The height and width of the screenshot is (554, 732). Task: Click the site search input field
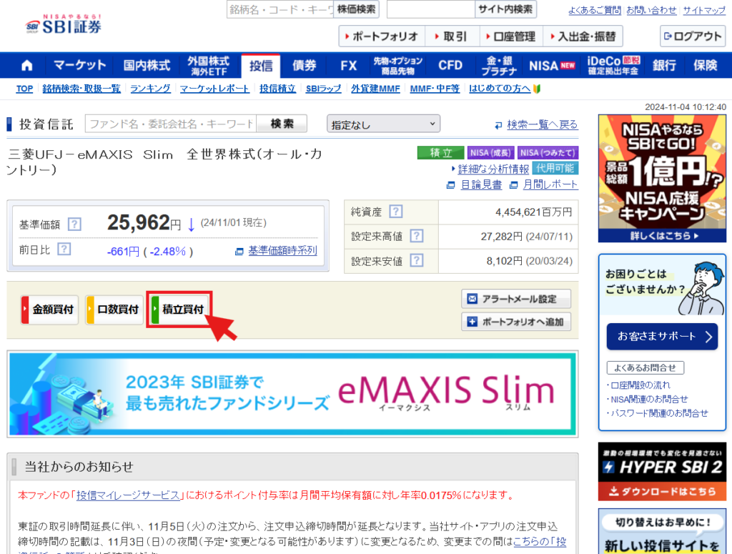pos(431,9)
